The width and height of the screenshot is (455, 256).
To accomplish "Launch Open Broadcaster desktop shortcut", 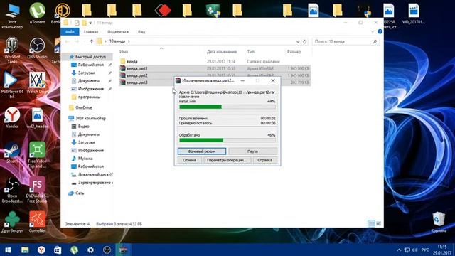I will (12, 190).
